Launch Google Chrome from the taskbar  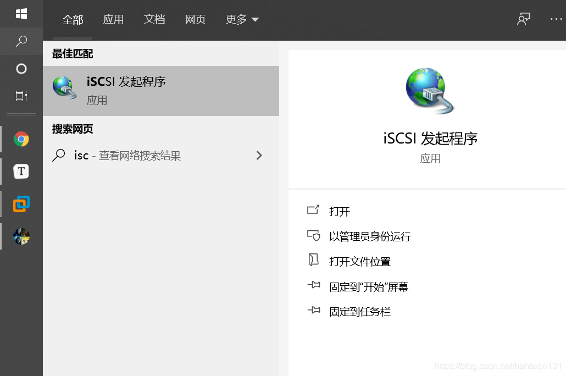(21, 139)
